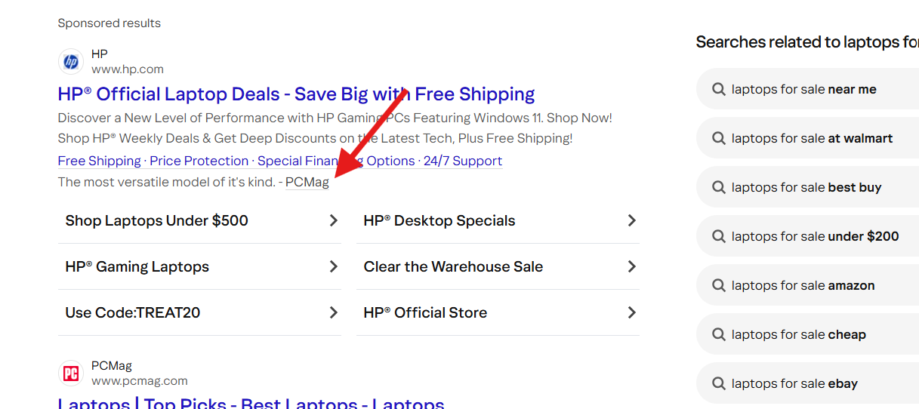Open HP Official Laptop Deals headline link
Screen dimensions: 919x409
click(296, 94)
